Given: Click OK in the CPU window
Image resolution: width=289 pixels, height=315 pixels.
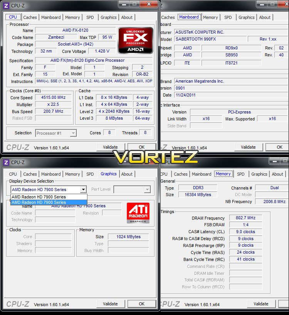Looking at the screenshot, I should [141, 147].
